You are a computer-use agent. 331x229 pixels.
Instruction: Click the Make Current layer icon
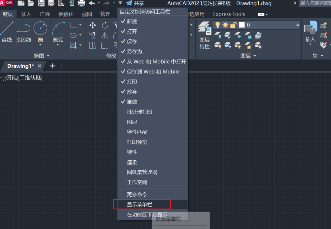pyautogui.click(x=258, y=35)
